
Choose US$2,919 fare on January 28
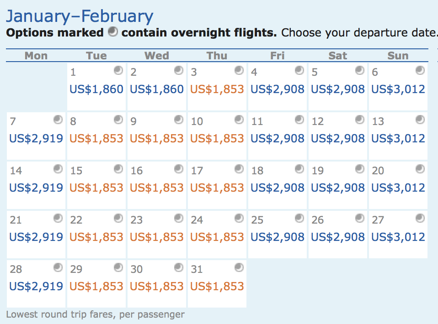click(36, 286)
